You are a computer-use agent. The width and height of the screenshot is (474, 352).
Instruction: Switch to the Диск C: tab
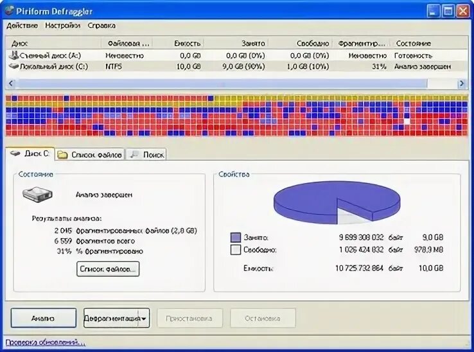(30, 154)
